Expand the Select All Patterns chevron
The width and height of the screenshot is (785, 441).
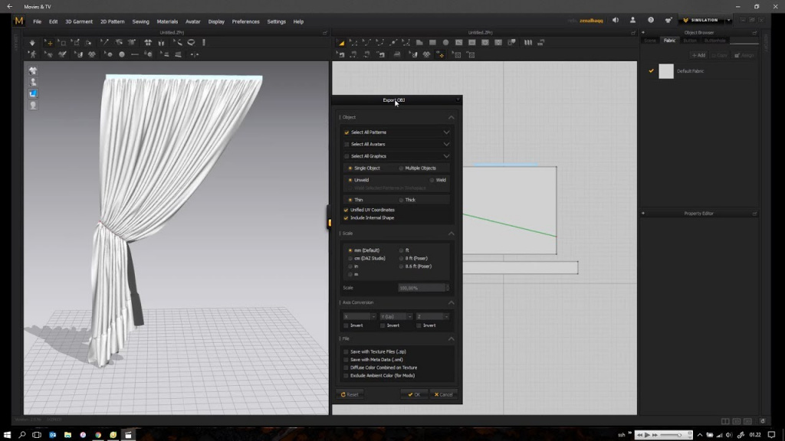[x=446, y=132]
